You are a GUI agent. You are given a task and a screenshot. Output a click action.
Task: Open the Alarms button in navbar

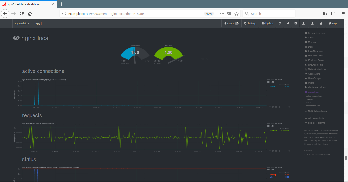click(x=231, y=24)
